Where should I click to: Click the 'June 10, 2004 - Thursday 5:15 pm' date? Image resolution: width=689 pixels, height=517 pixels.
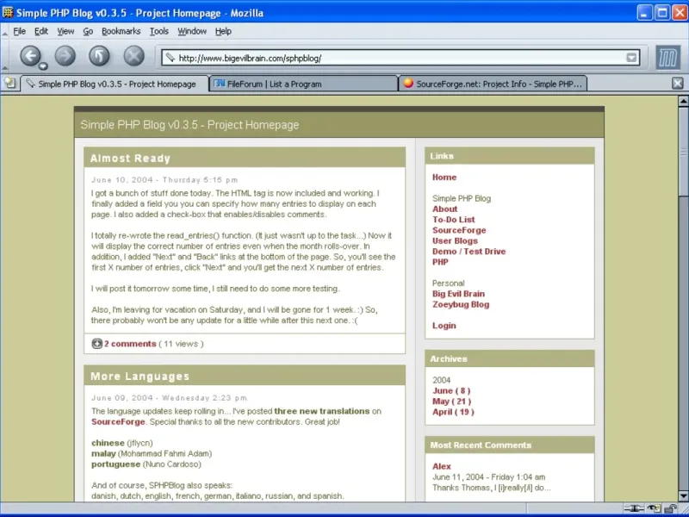point(164,180)
